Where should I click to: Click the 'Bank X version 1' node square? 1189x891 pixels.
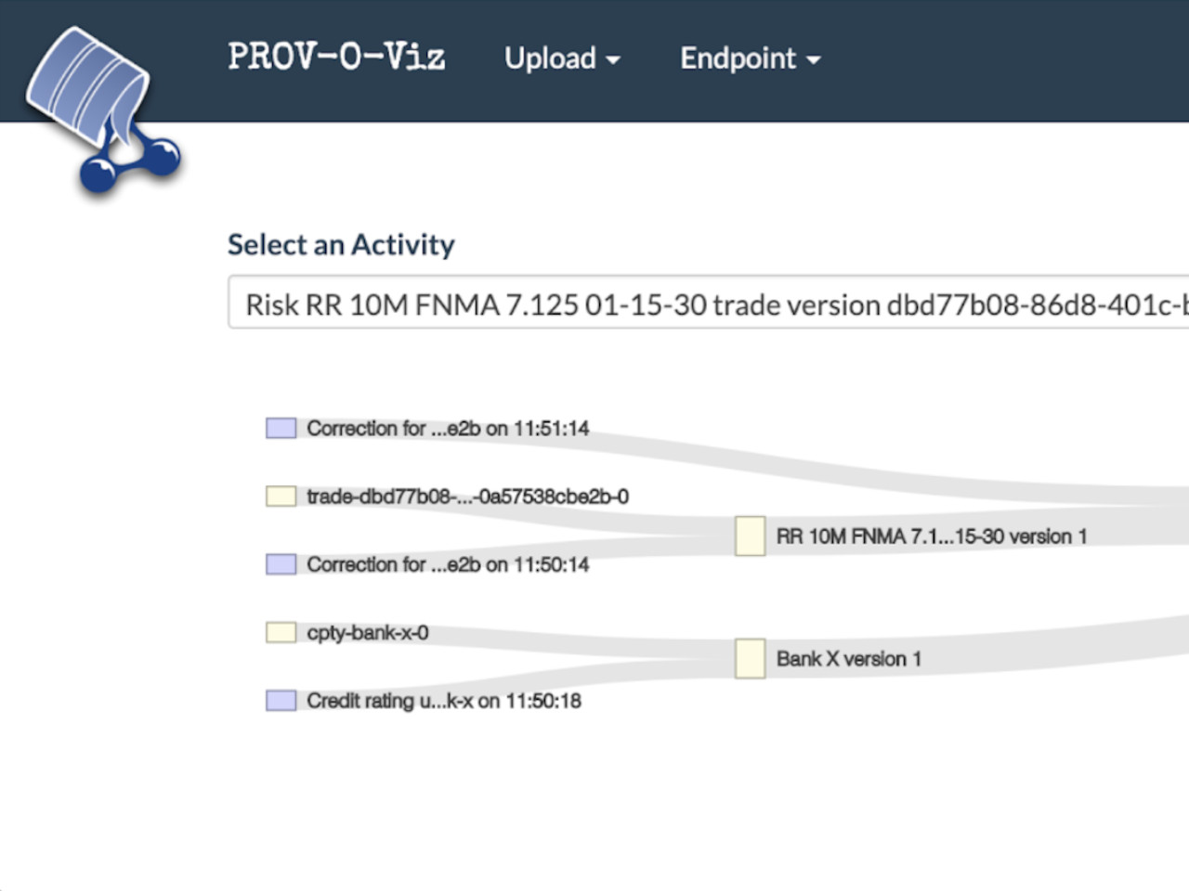[750, 658]
